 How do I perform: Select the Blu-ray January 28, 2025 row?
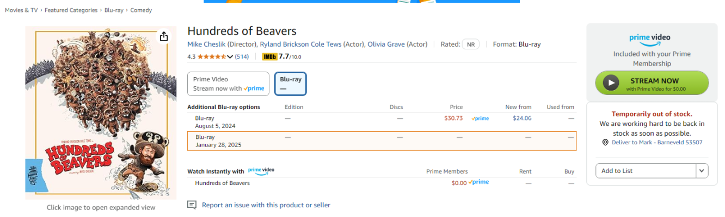tap(382, 141)
